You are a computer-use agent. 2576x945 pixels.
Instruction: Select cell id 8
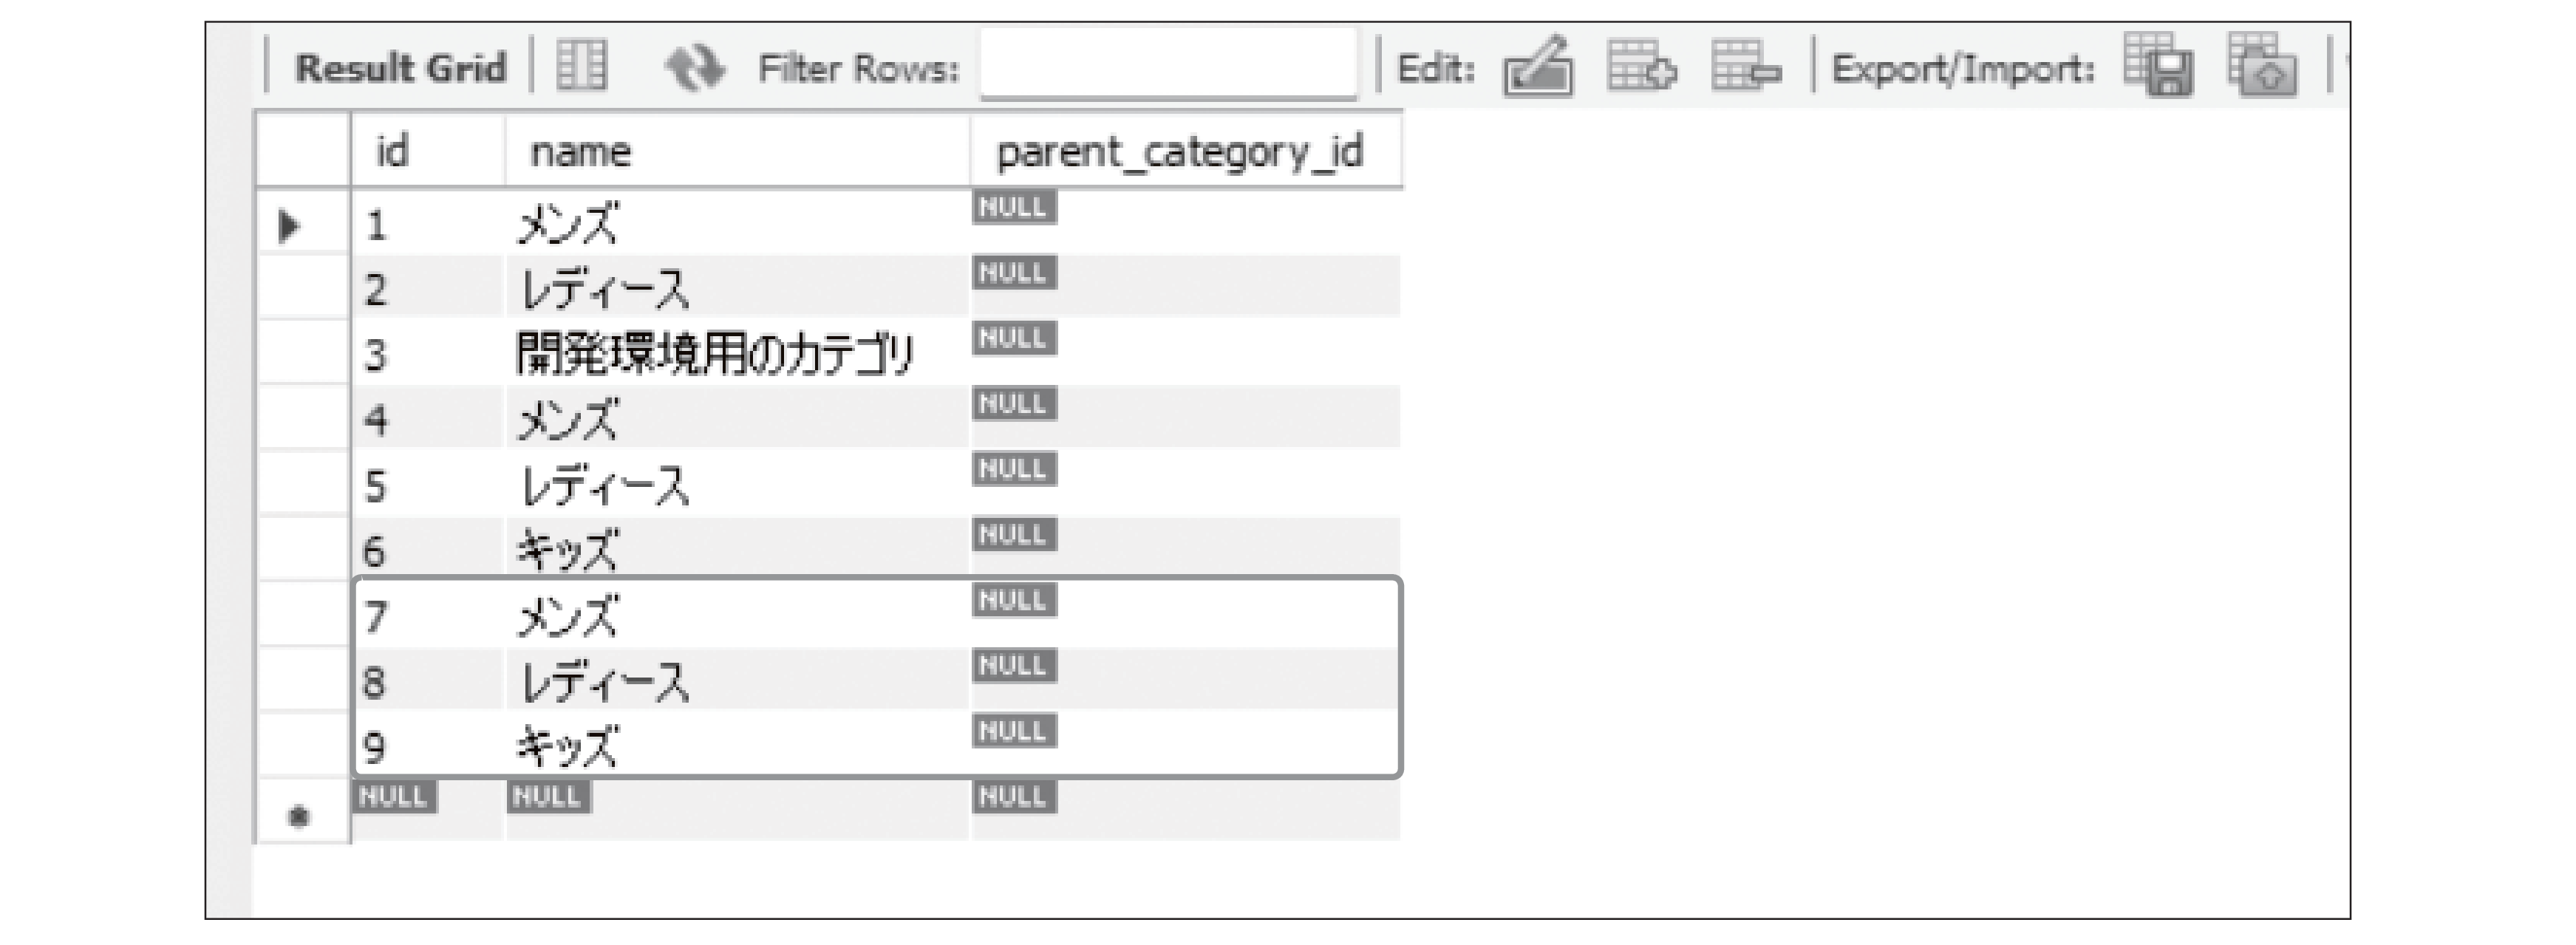click(x=428, y=681)
